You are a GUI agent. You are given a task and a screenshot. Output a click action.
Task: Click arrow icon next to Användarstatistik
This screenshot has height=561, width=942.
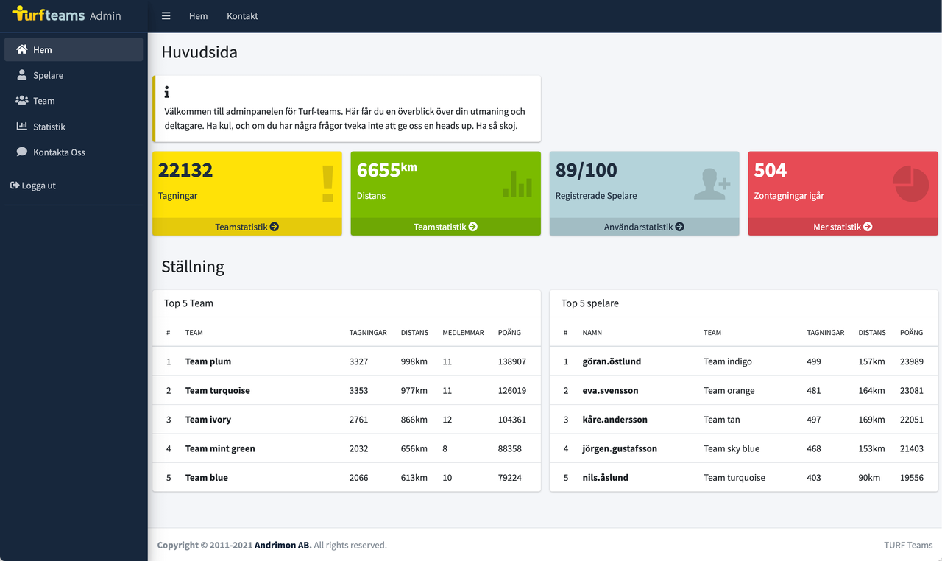tap(680, 227)
